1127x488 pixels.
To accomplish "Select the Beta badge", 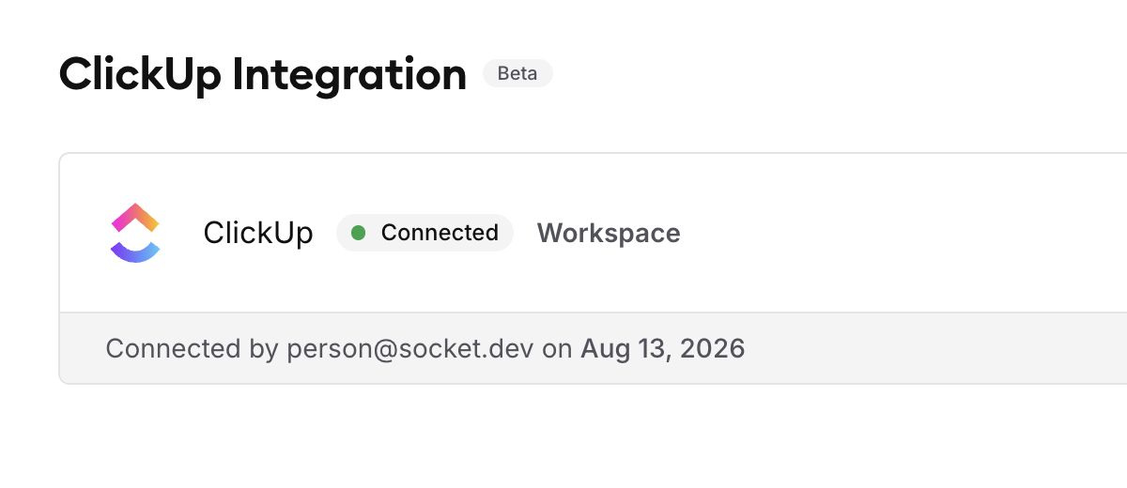I will [x=517, y=73].
